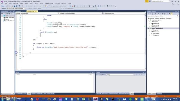Click the bookmark toolbar icon
This screenshot has width=180, height=101.
pos(107,6)
